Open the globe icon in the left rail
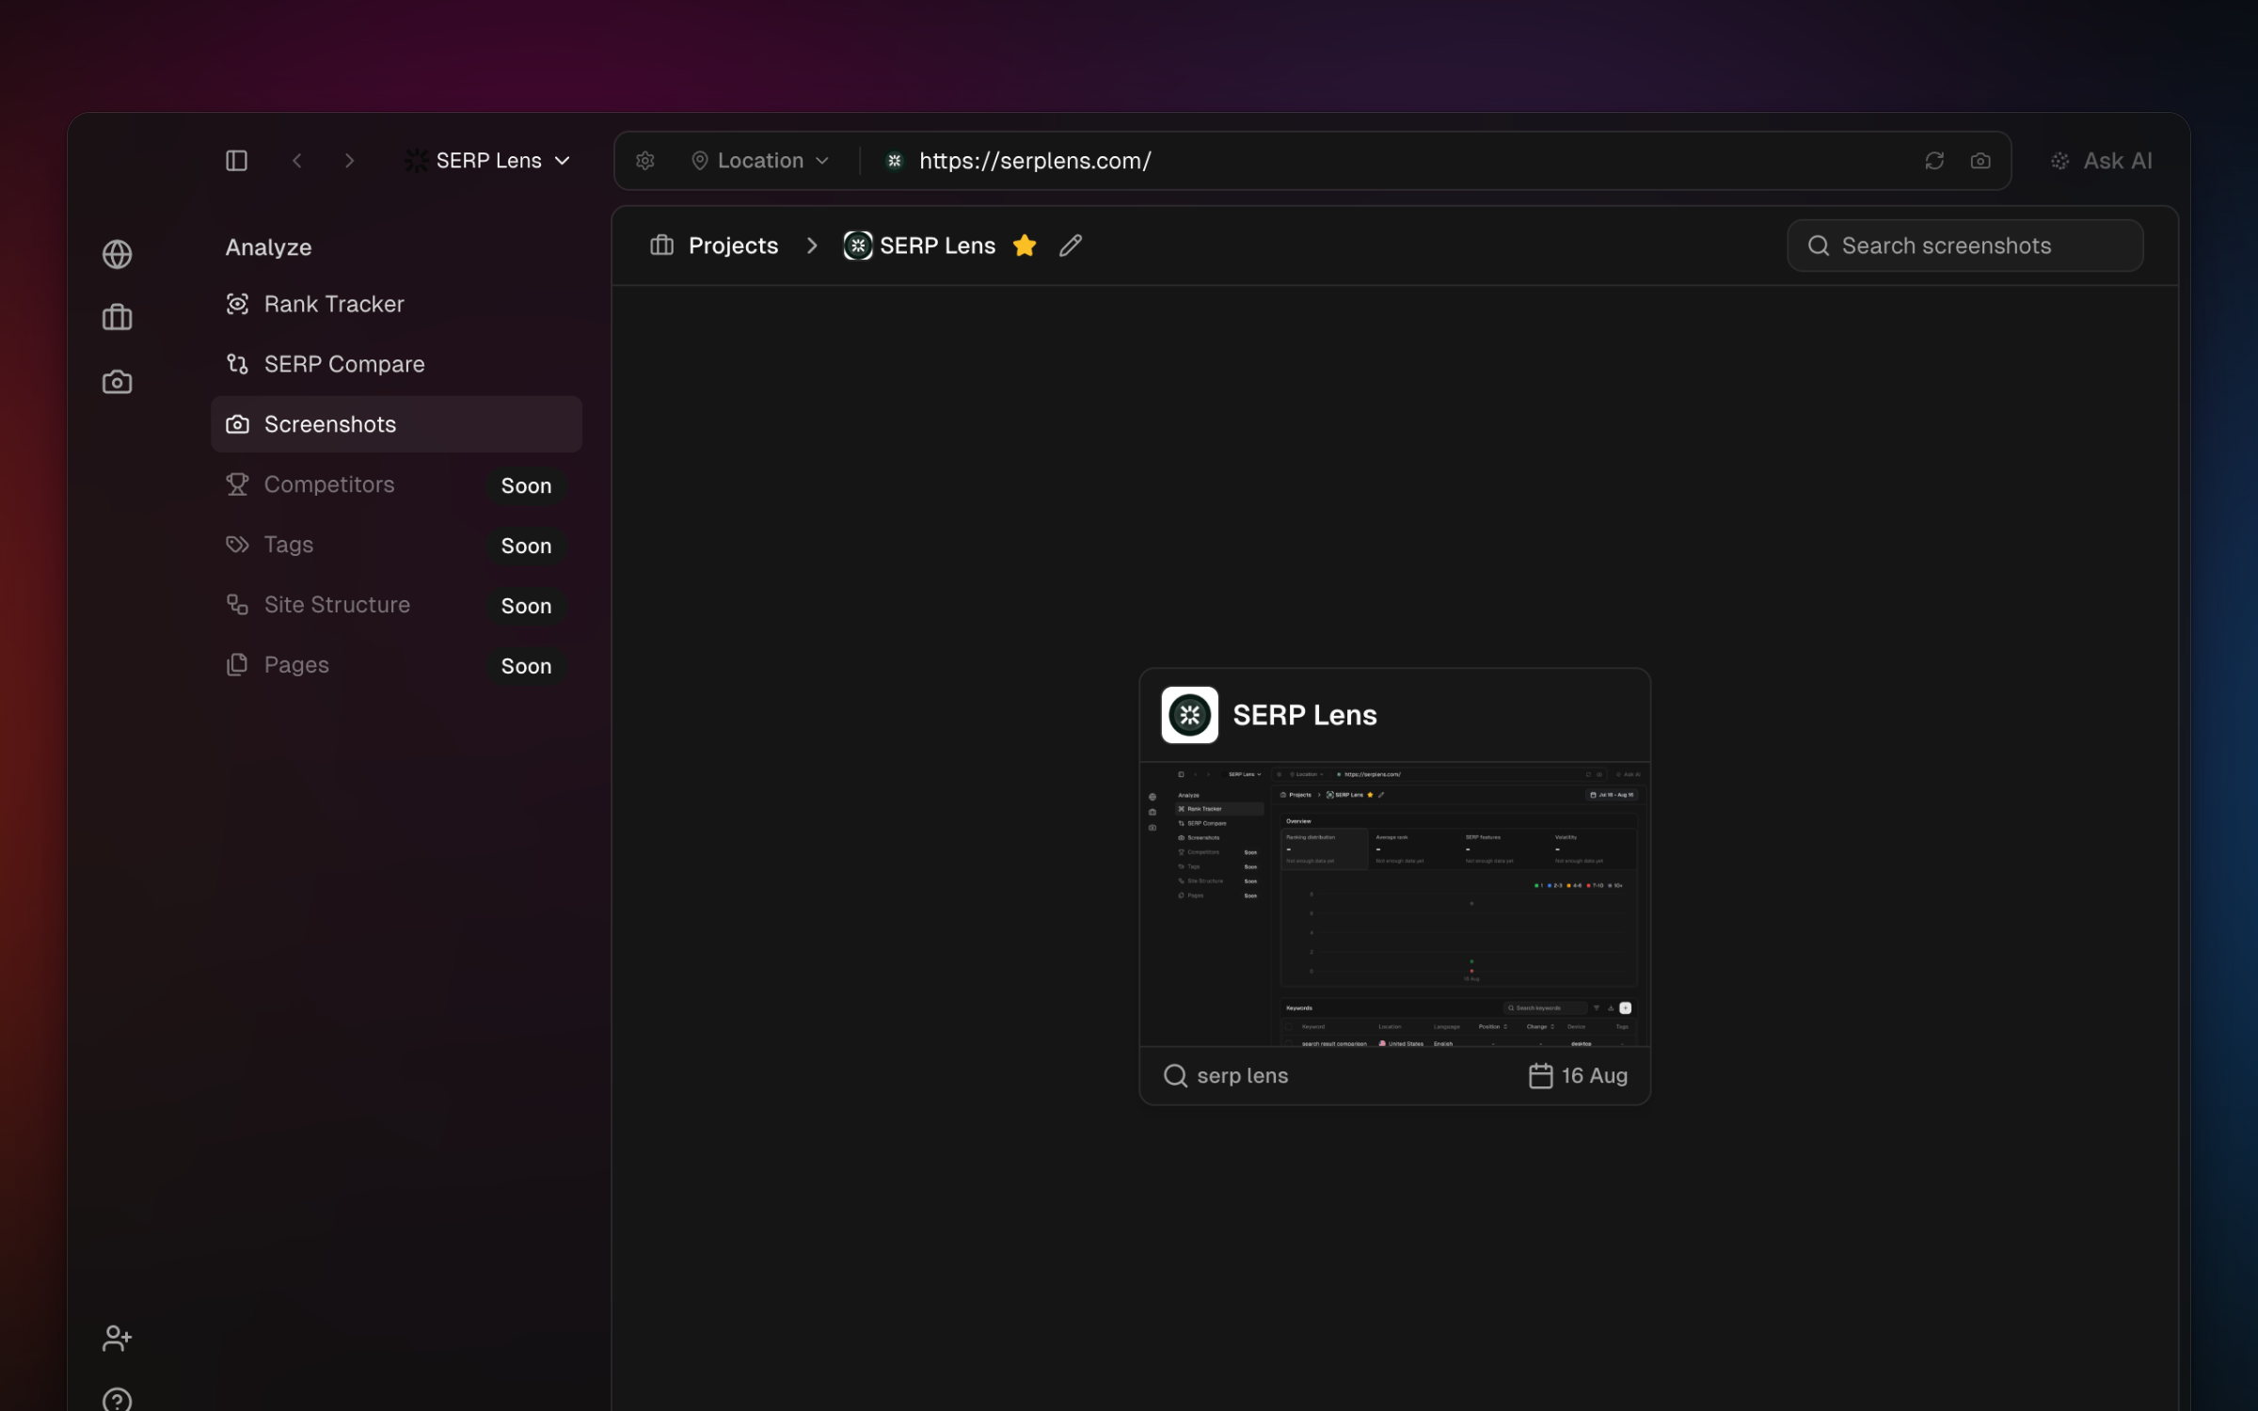The image size is (2258, 1411). coord(117,254)
